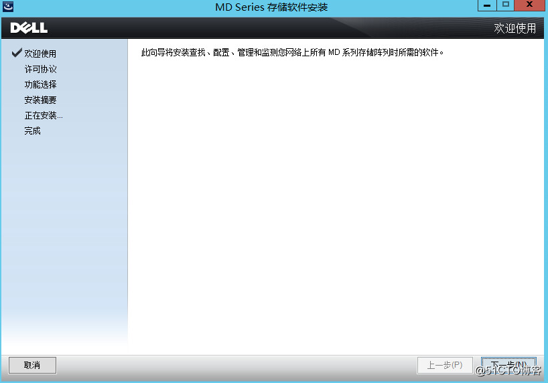Select the 欢迎使用 step in sidebar
The image size is (548, 383).
tap(40, 54)
